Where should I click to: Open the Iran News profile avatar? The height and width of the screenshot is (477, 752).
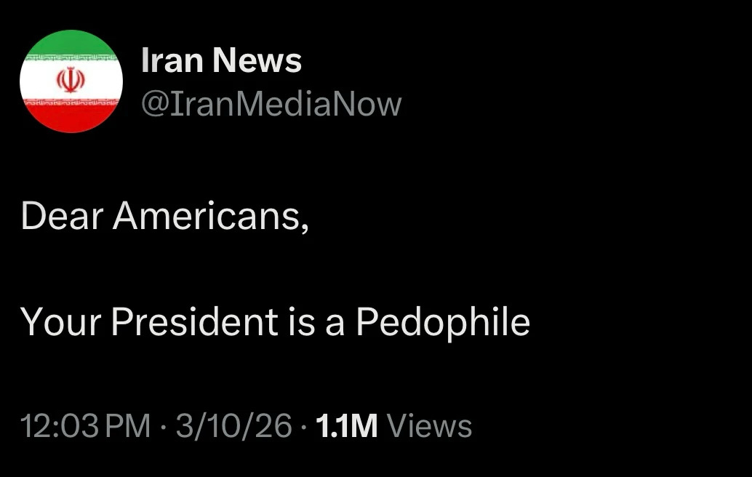click(x=71, y=81)
